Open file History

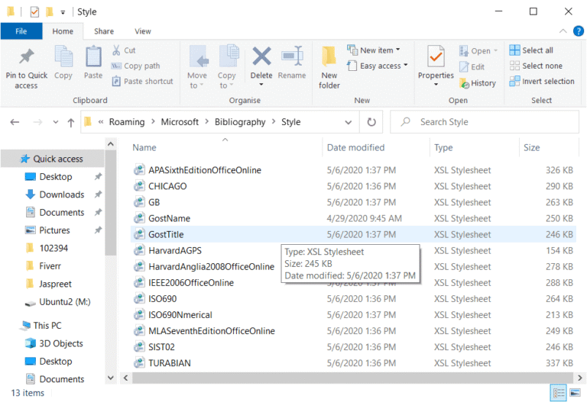pos(478,83)
